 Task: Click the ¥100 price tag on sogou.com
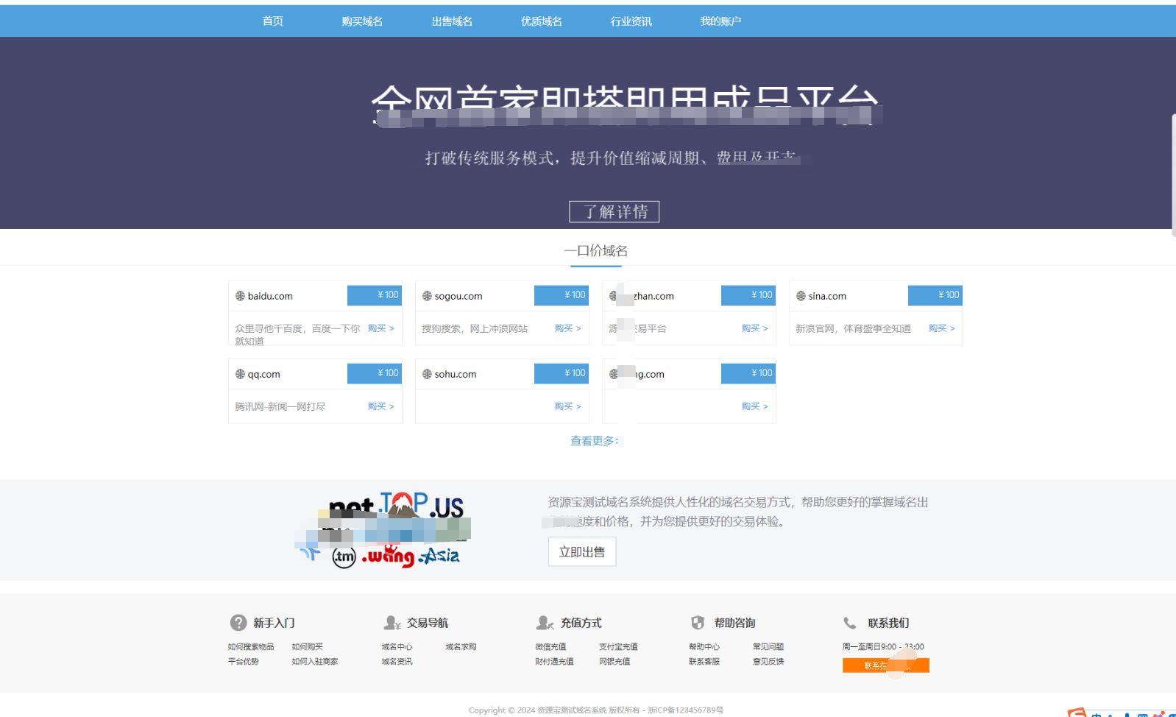pos(562,295)
